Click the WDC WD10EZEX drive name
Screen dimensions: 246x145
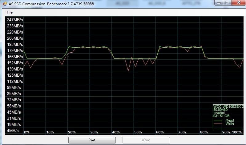tap(228, 107)
